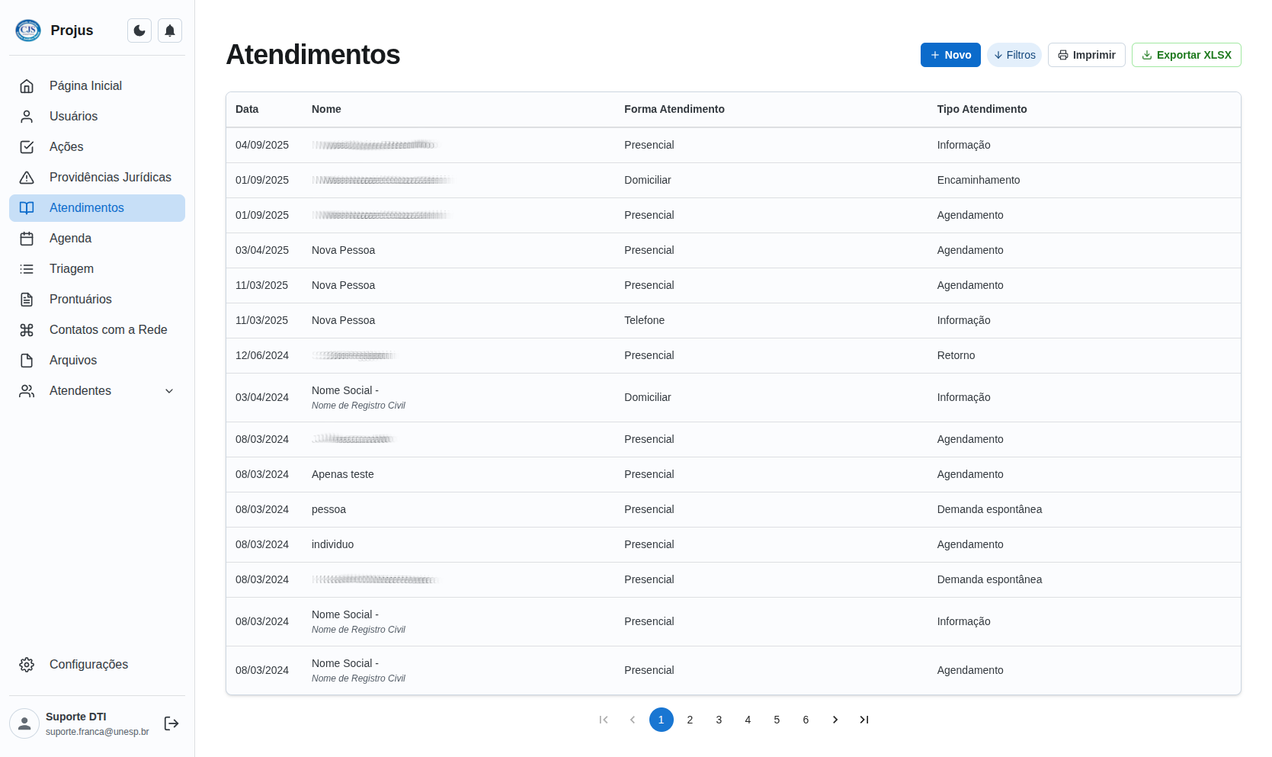
Task: Open the Filtros panel
Action: pos(1014,55)
